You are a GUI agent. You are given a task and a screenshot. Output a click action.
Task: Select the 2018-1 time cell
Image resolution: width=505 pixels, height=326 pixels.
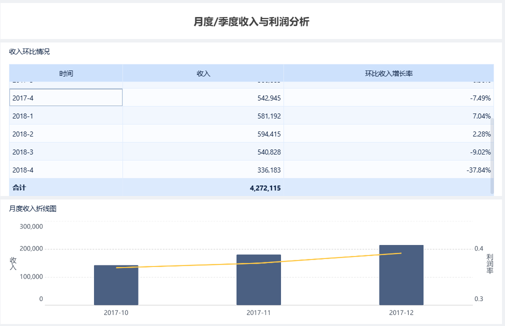(x=66, y=116)
